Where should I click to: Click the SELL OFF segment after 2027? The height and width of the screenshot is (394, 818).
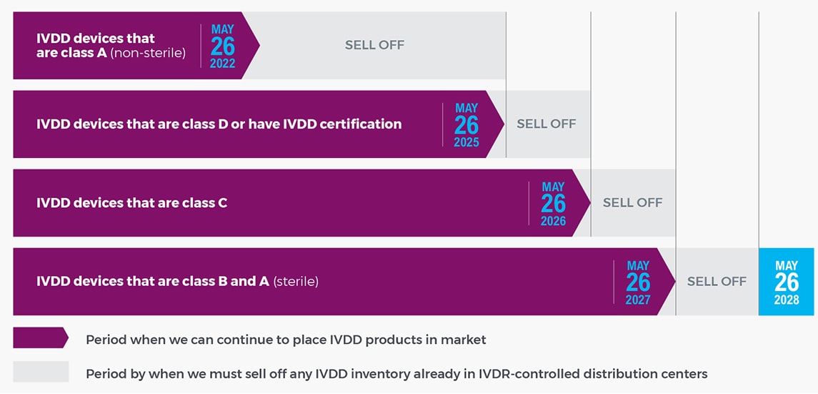point(717,282)
